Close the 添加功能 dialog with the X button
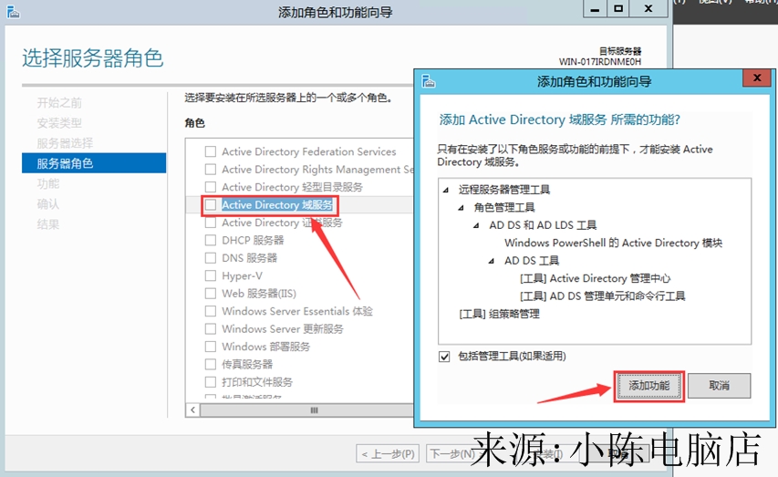Screen dimensions: 778x477 coord(757,78)
